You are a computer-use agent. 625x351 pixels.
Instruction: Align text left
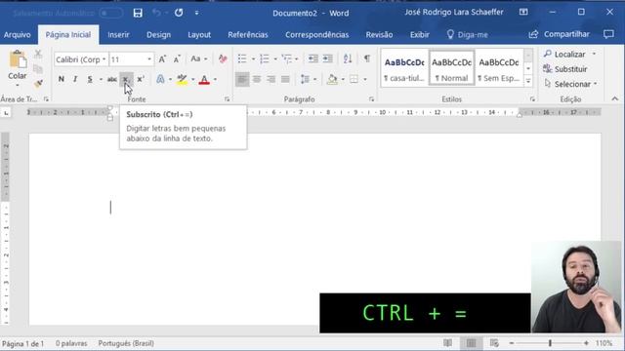pos(242,79)
